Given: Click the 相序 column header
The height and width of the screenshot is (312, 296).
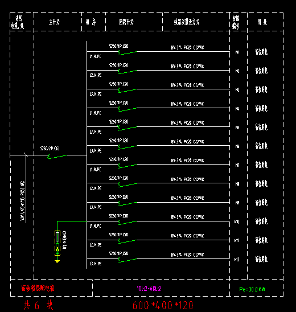Looking at the screenshot, I should coord(91,22).
